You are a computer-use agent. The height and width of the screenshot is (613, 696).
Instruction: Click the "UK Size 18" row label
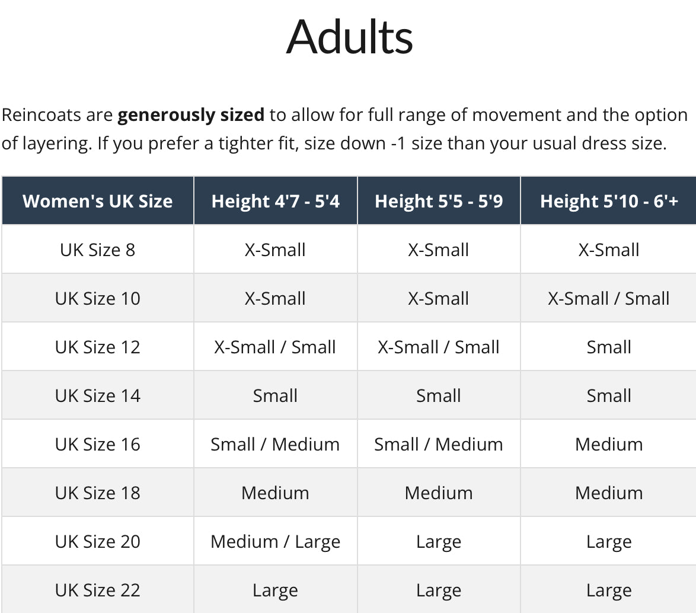tap(98, 493)
